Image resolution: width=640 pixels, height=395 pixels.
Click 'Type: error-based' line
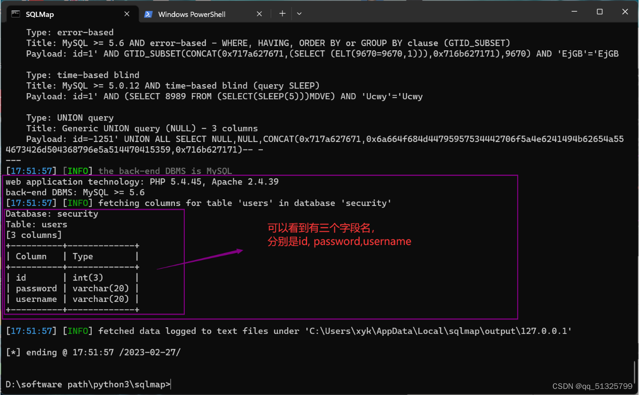tap(70, 32)
